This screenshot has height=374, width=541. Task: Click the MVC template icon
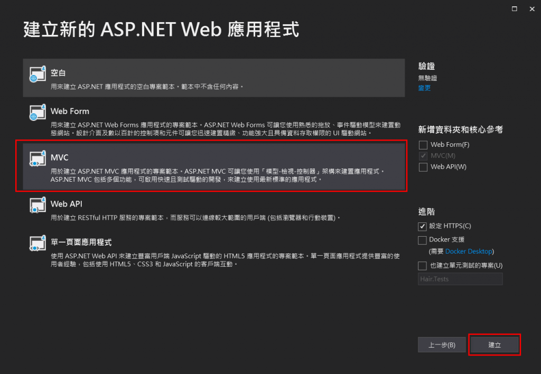38,158
